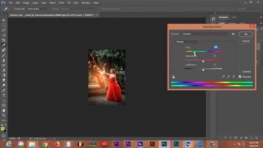Open the File menu
The height and width of the screenshot is (148, 263).
11,3
